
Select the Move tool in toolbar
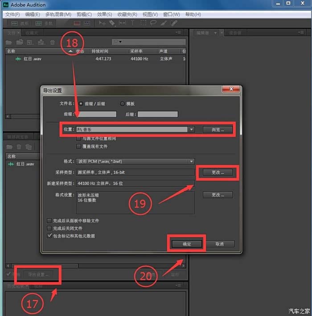tap(103, 23)
